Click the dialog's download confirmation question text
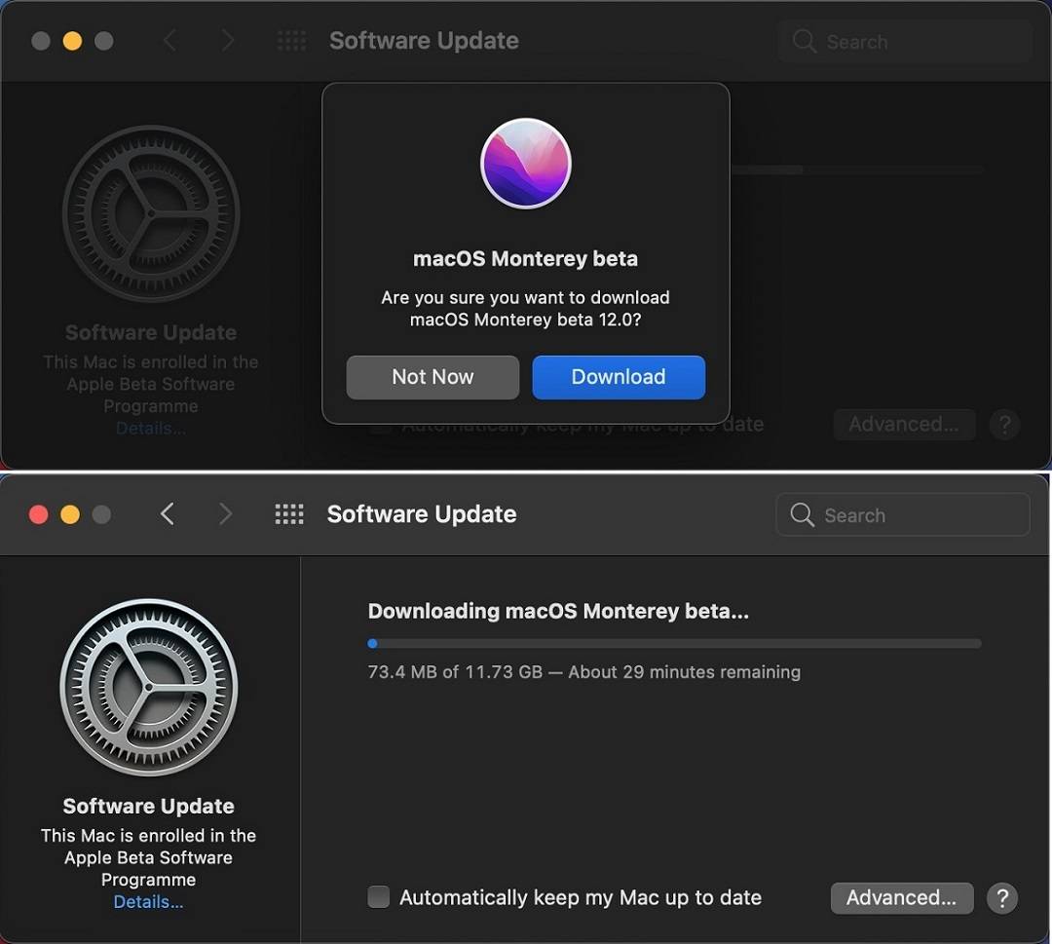This screenshot has height=944, width=1052. [525, 309]
